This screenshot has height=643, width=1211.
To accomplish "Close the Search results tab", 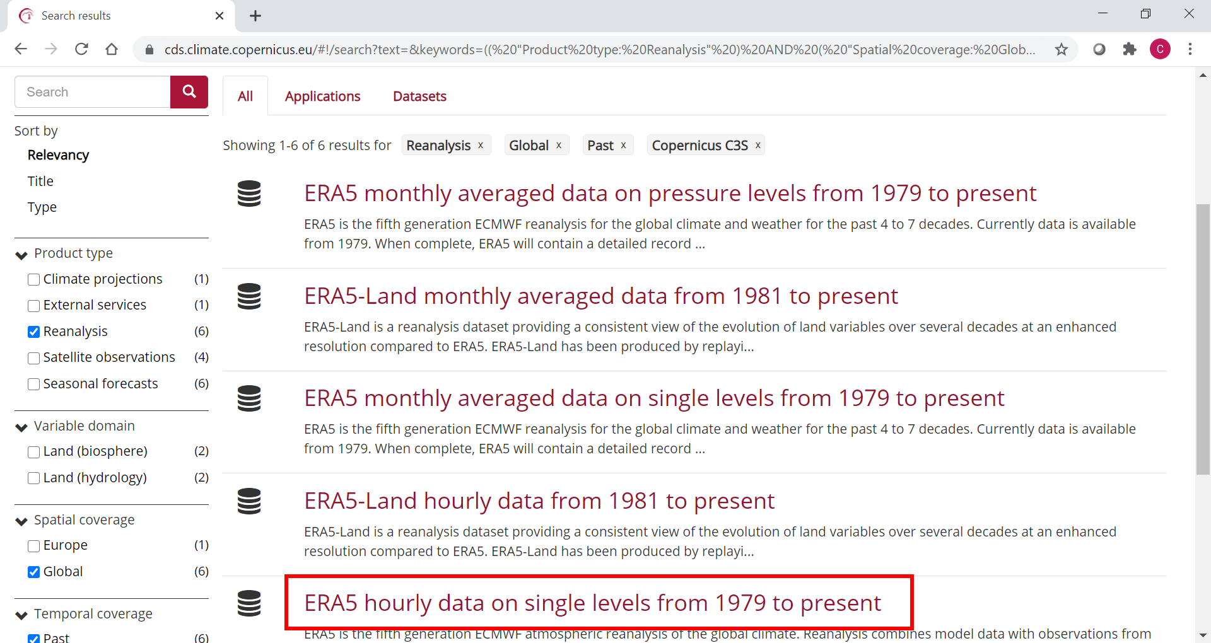I will tap(219, 16).
